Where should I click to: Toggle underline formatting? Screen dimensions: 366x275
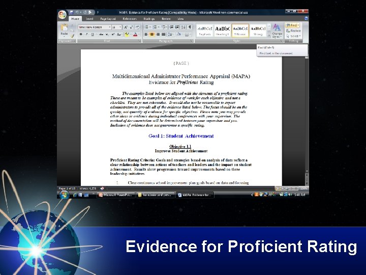[93, 35]
